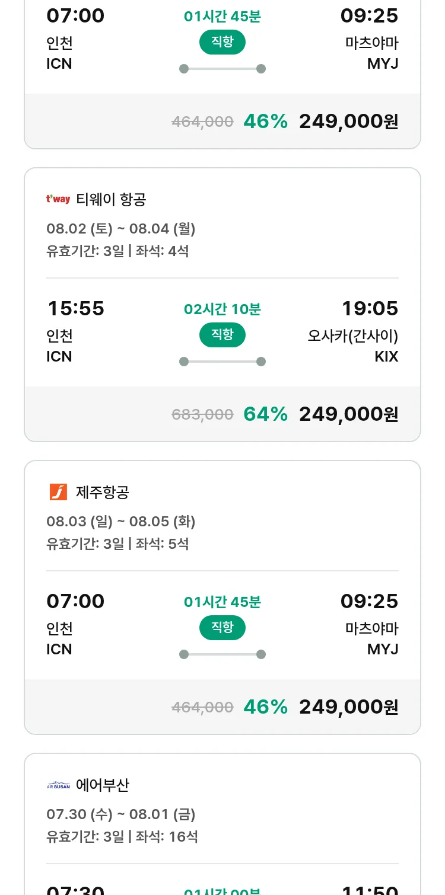Select the 에어부산 airline name
Image resolution: width=445 pixels, height=895 pixels.
pyautogui.click(x=103, y=785)
